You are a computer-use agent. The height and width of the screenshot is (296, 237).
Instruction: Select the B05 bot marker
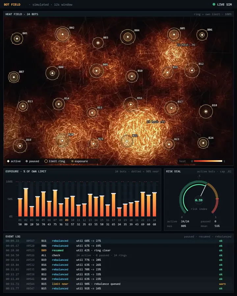click(174, 35)
